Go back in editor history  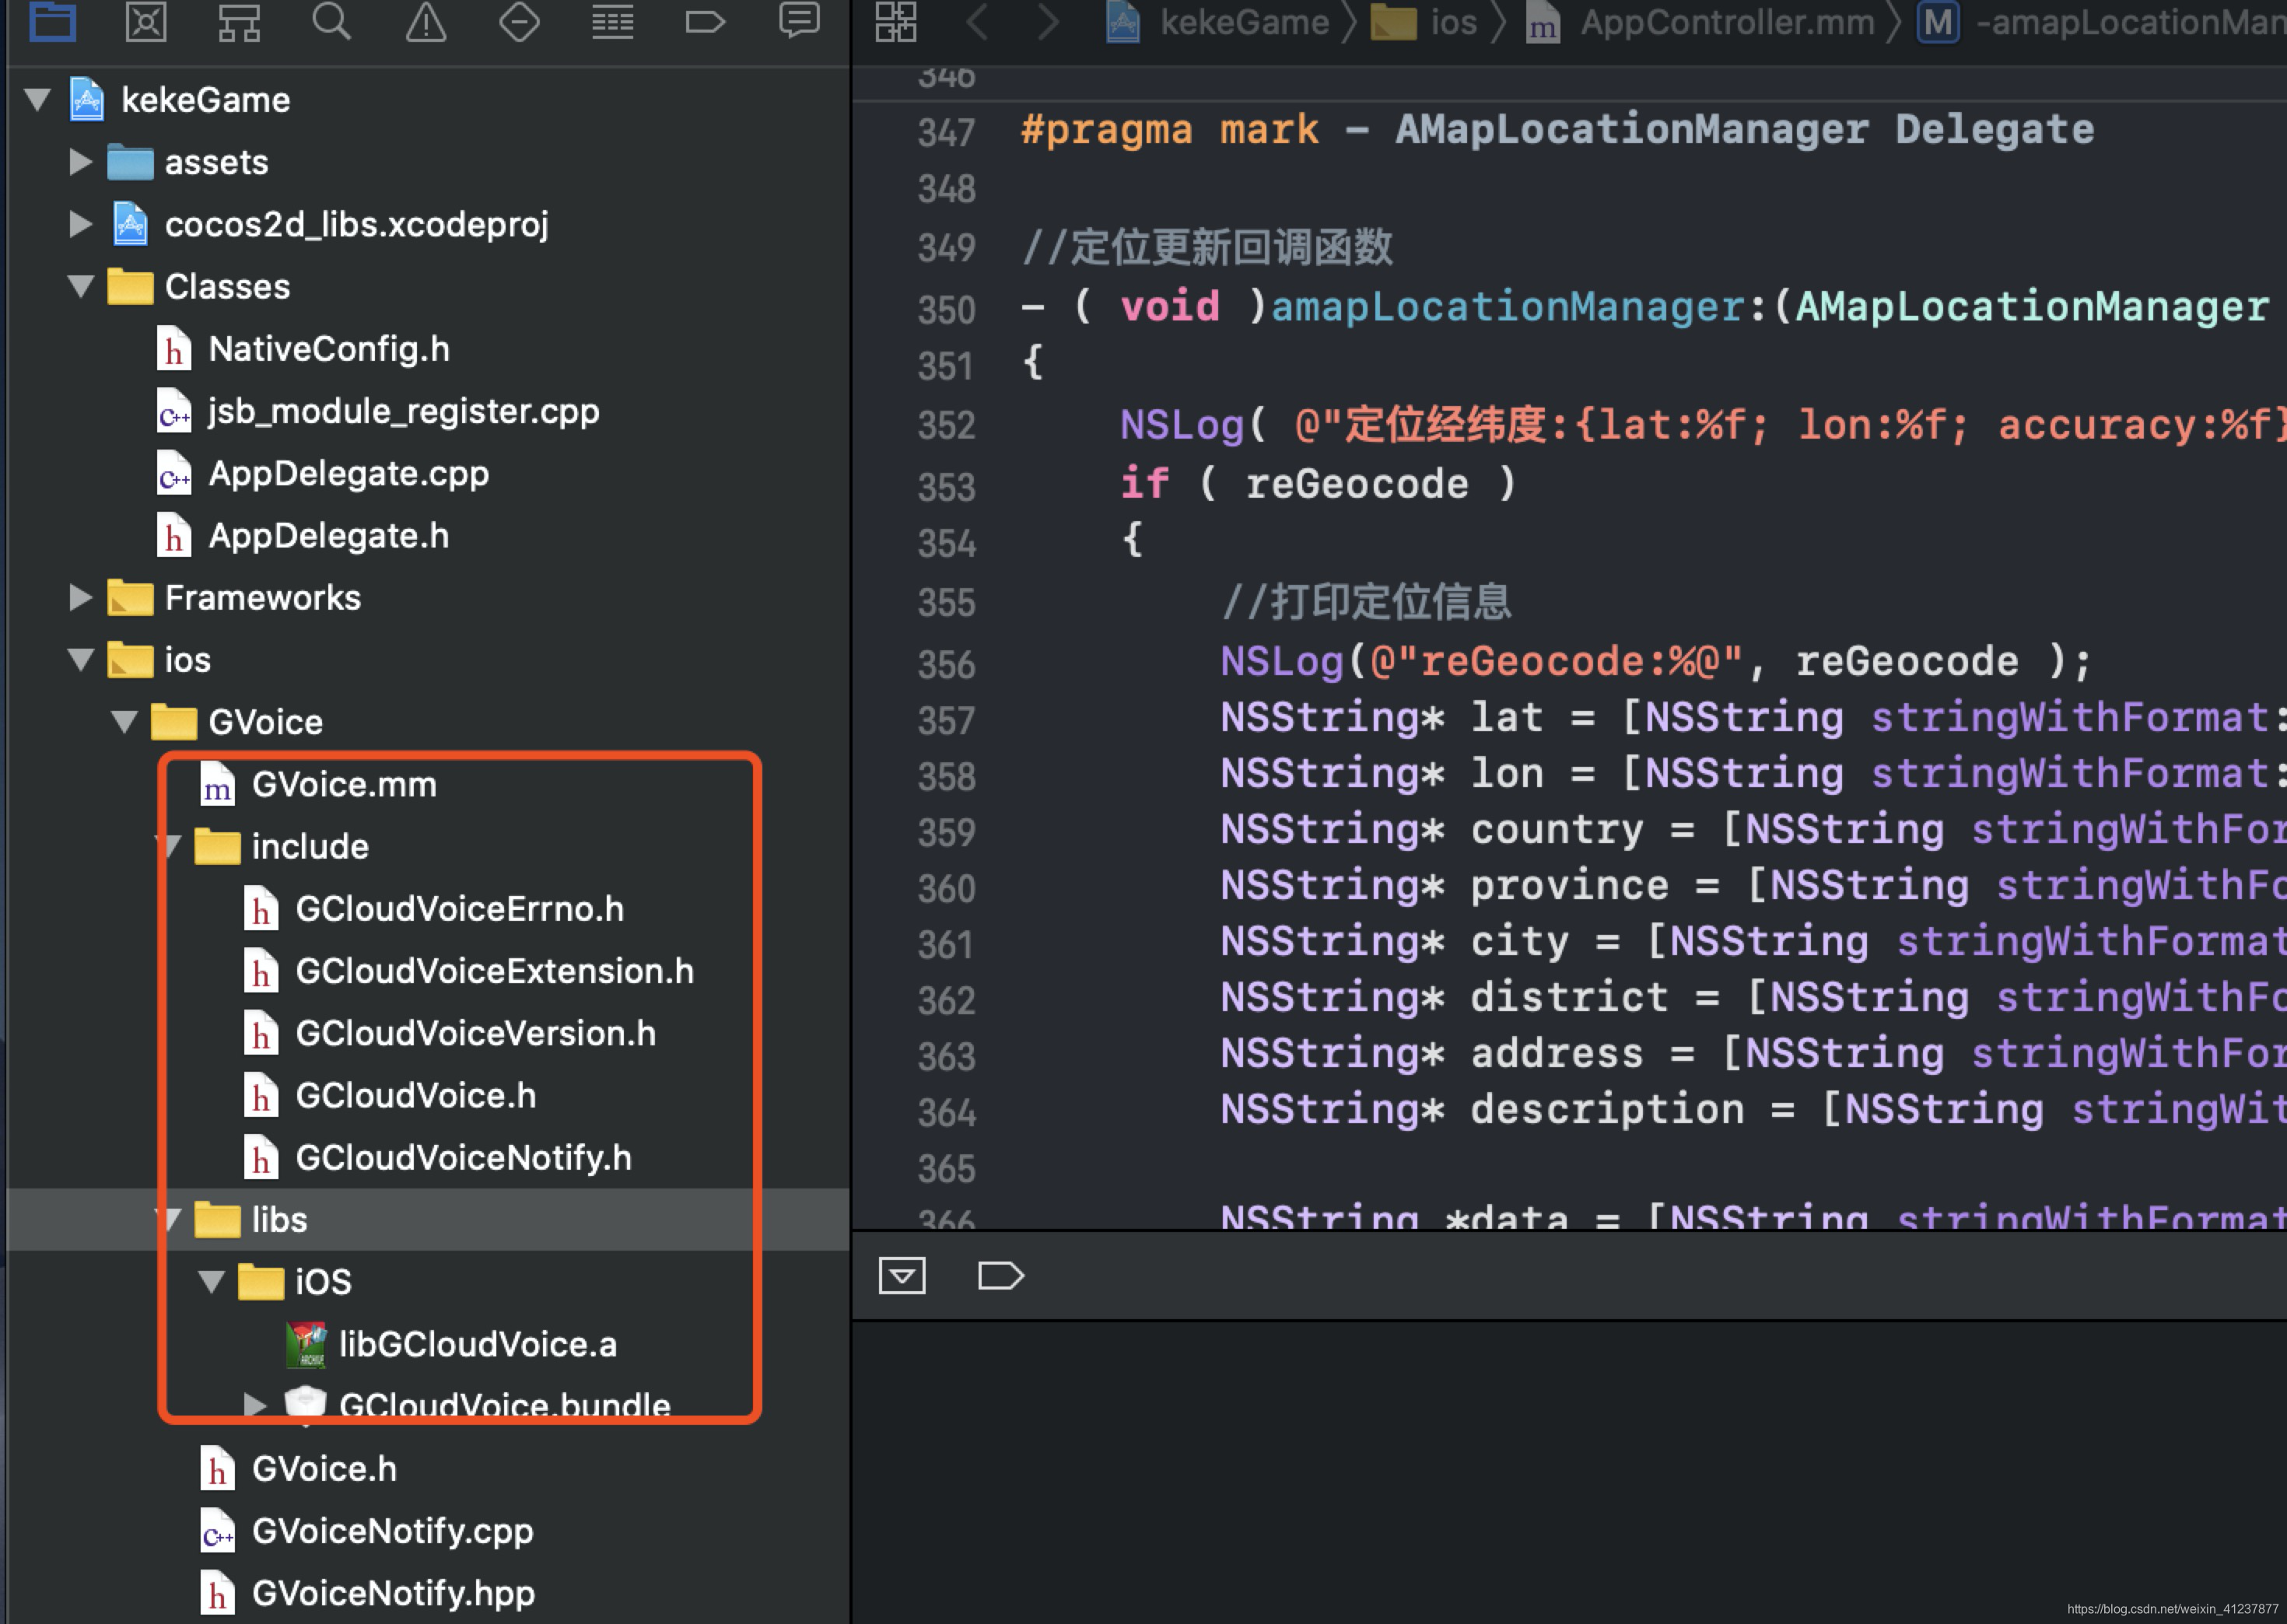(978, 21)
